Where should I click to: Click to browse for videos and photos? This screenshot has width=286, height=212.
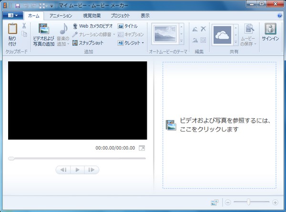point(219,125)
